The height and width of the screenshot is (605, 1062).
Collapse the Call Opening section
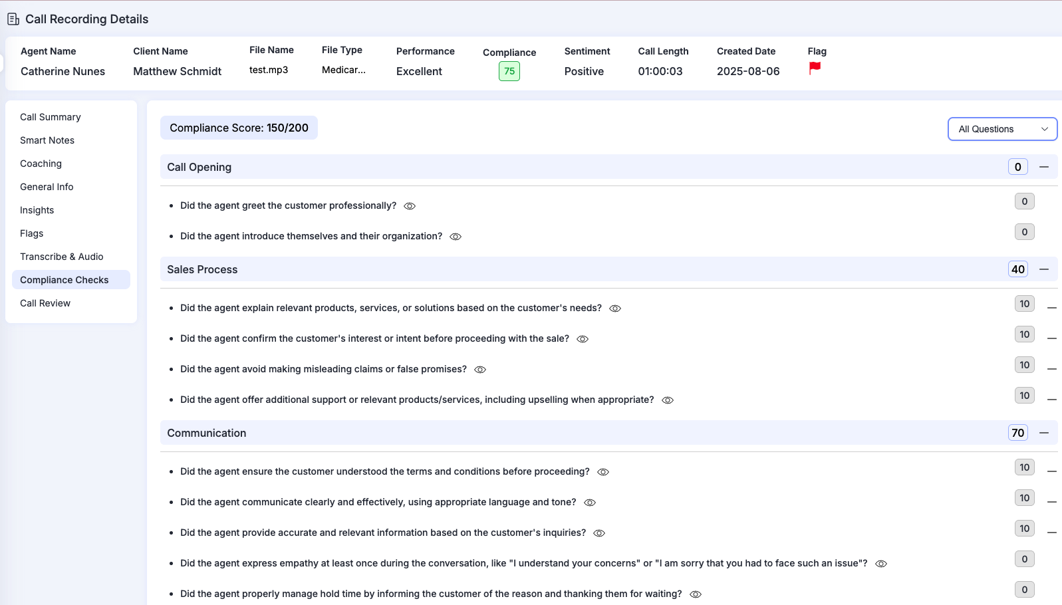pyautogui.click(x=1044, y=167)
